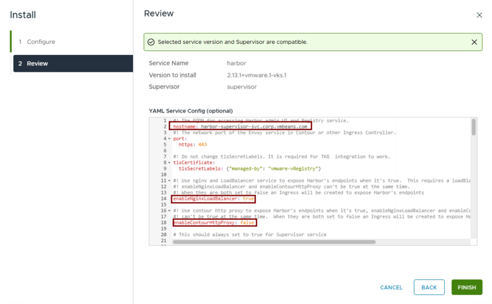Click the tlsSecretLabels line
This screenshot has height=304, width=492.
(x=250, y=169)
